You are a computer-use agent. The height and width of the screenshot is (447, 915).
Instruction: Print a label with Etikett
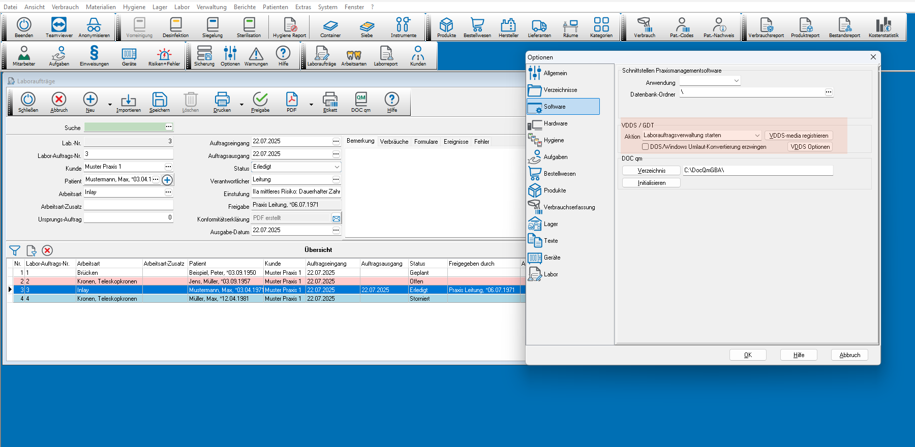[330, 102]
